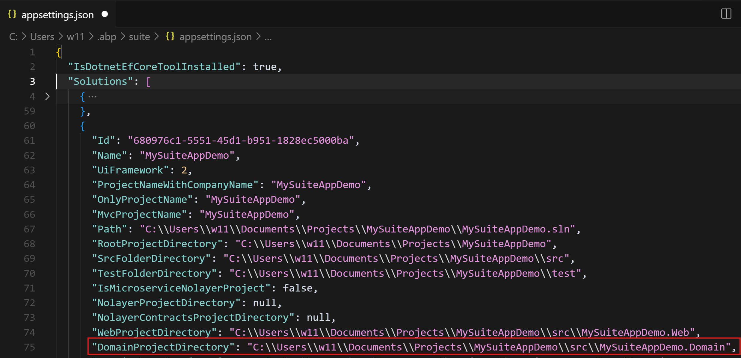Click the "MySuiteAppDemo" value of Name

click(x=187, y=155)
